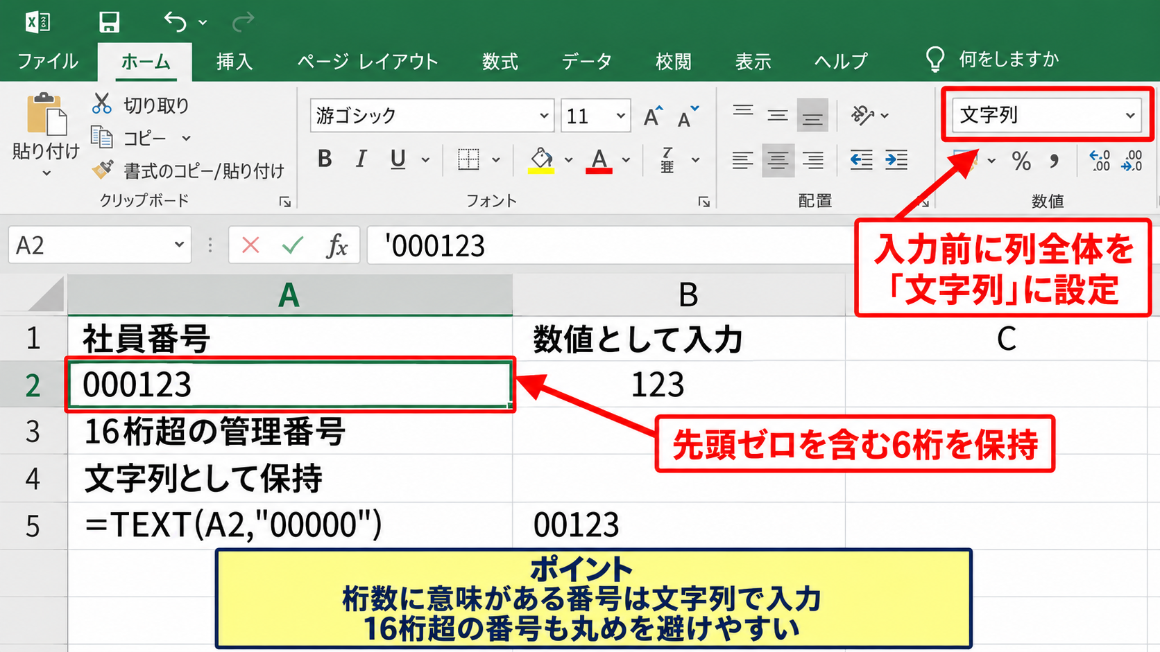Select column A header
This screenshot has width=1160, height=652.
tap(289, 296)
